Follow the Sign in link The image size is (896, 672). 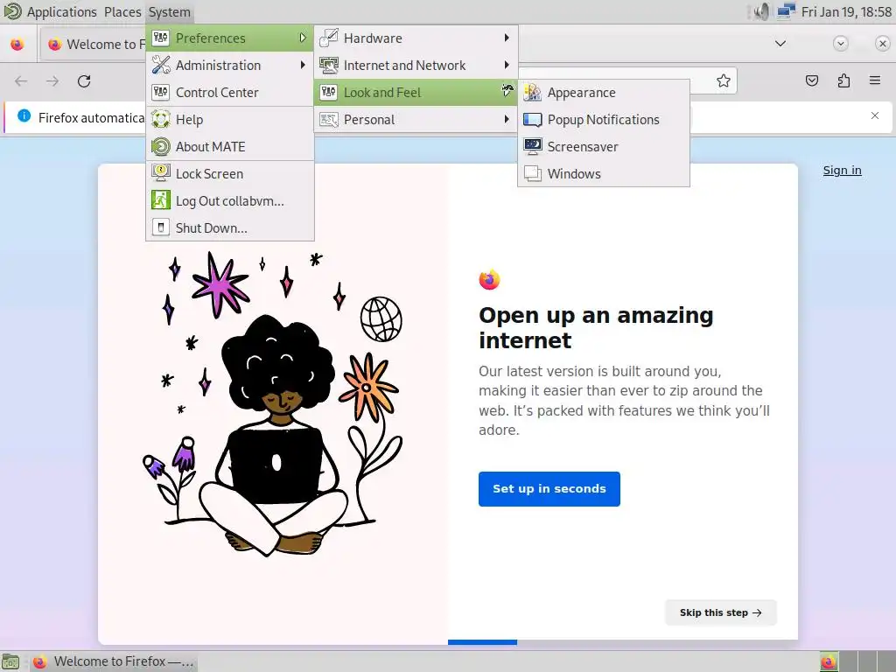click(x=842, y=171)
